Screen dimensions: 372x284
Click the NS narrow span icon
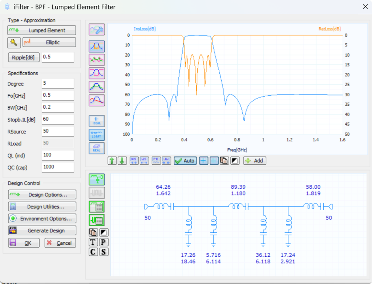coord(134,161)
